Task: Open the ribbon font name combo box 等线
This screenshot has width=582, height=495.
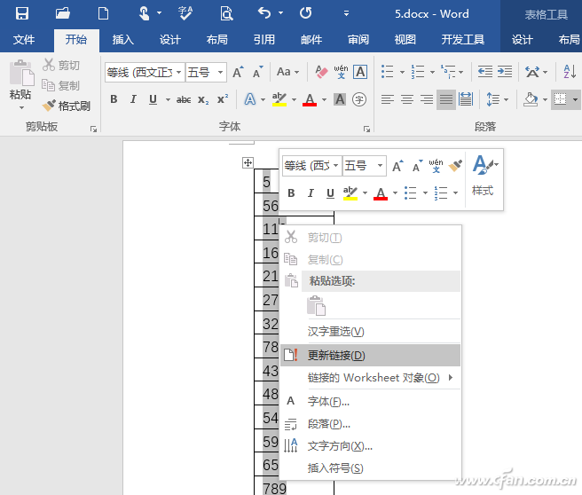Action: [x=145, y=72]
